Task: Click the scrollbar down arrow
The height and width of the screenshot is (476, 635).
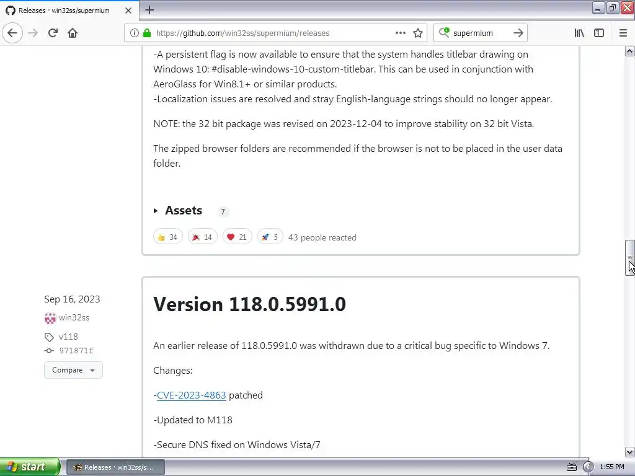Action: point(630,452)
